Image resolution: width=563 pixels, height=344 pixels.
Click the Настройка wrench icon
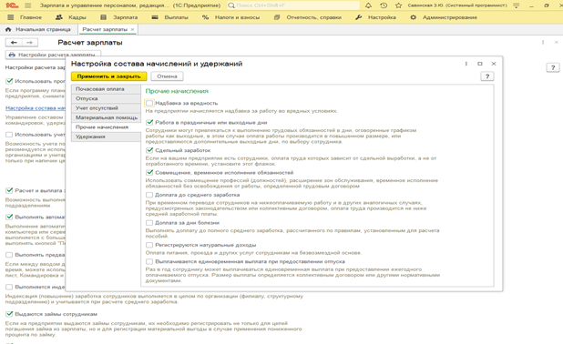(358, 17)
